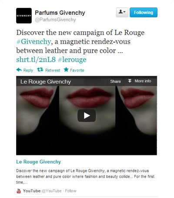Image resolution: width=174 pixels, height=198 pixels.
Task: Click the Reply arrow icon
Action: [x=19, y=70]
